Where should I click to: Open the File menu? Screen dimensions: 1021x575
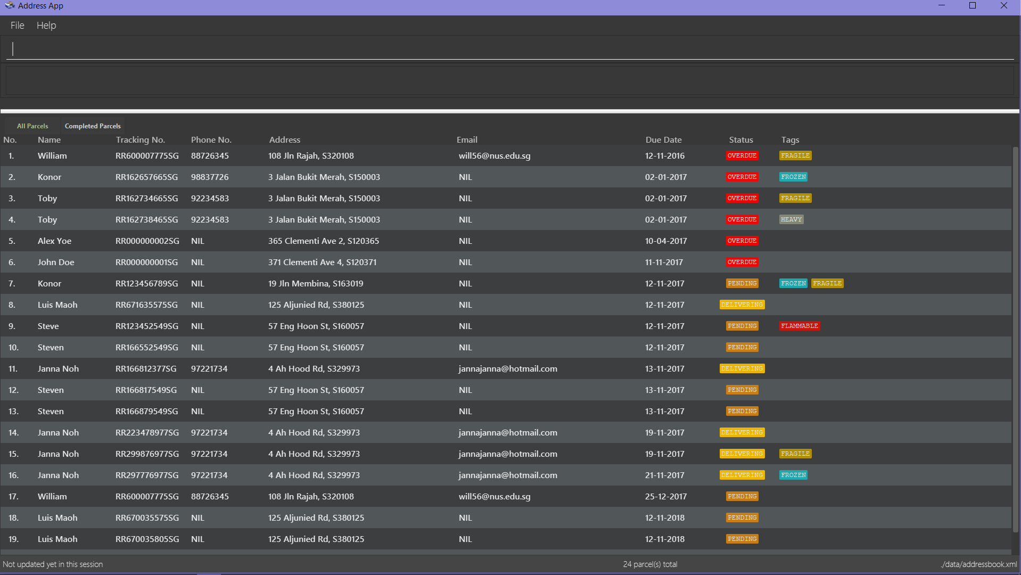tap(18, 26)
